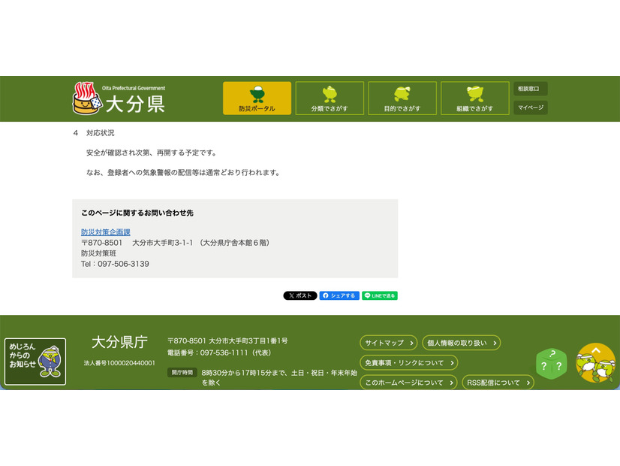
Task: Open the 防災ポータル menu
Action: coord(257,98)
